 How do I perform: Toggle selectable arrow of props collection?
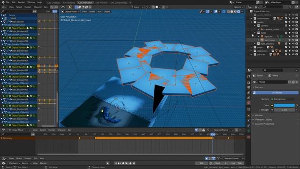tap(289, 47)
